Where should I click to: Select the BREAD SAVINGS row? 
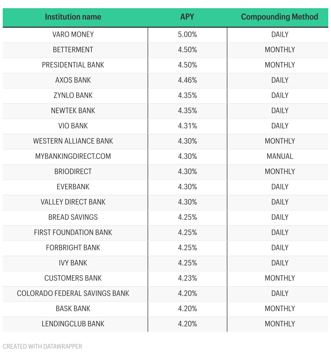165,217
